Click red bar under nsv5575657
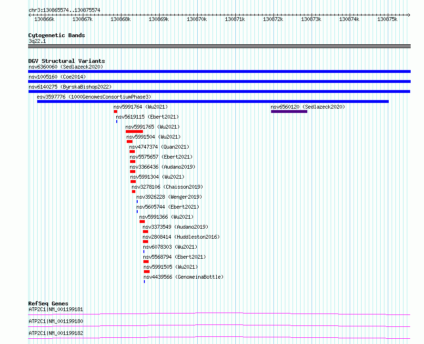Screen dimensions: 424x344 [x=132, y=162]
